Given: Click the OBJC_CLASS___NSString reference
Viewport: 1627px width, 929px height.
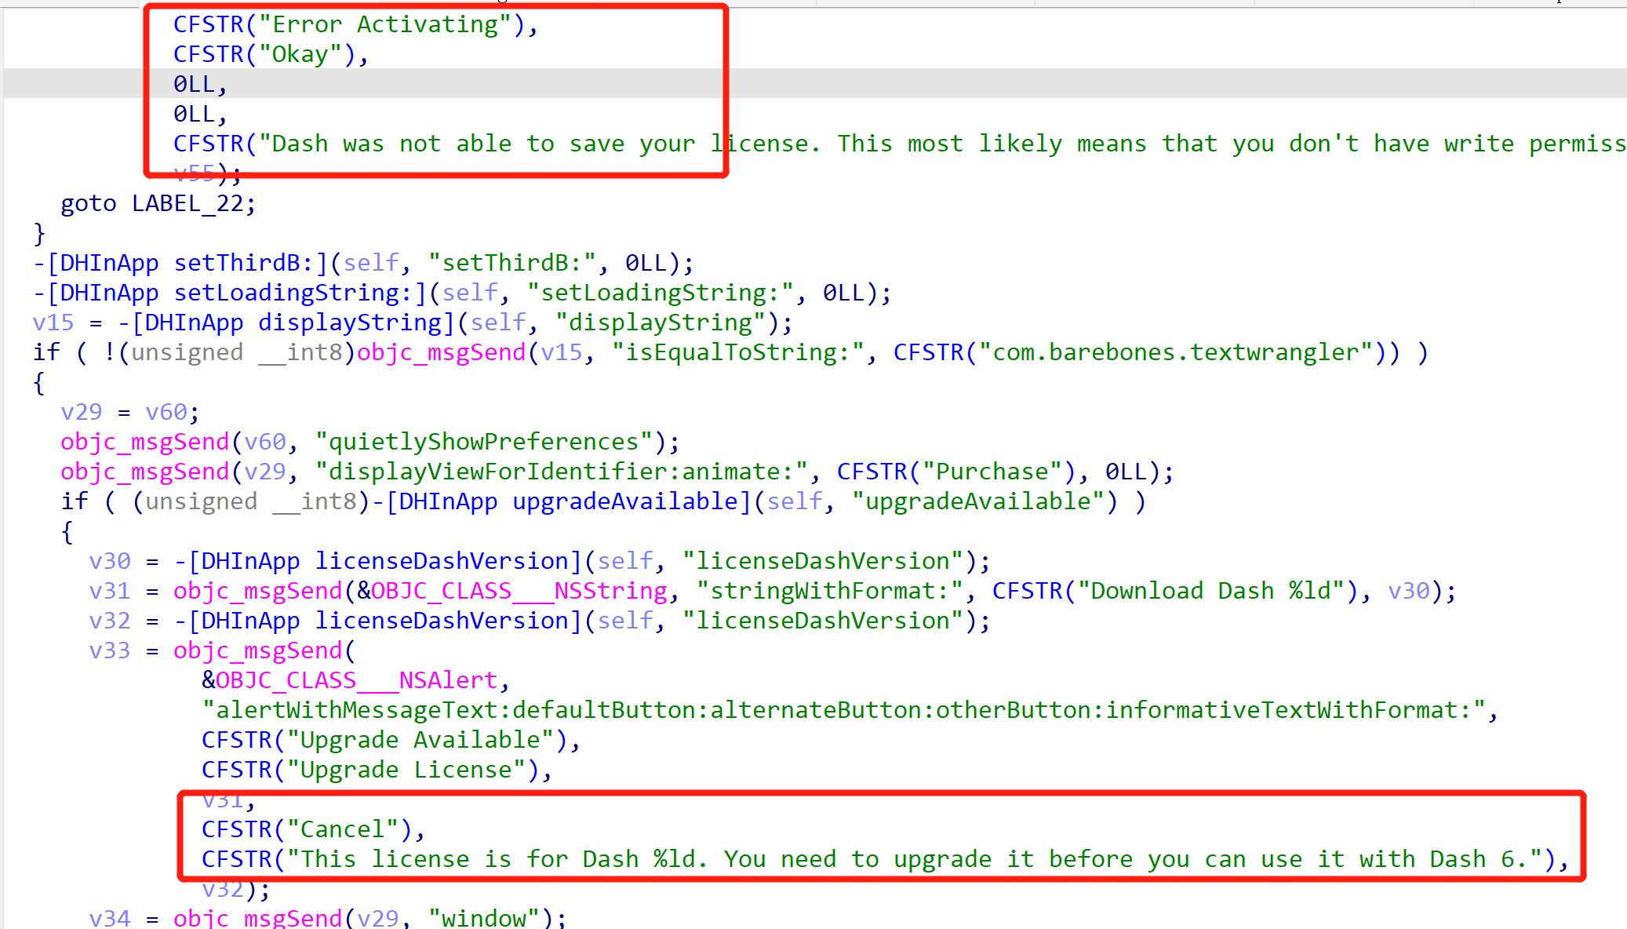Looking at the screenshot, I should tap(519, 592).
